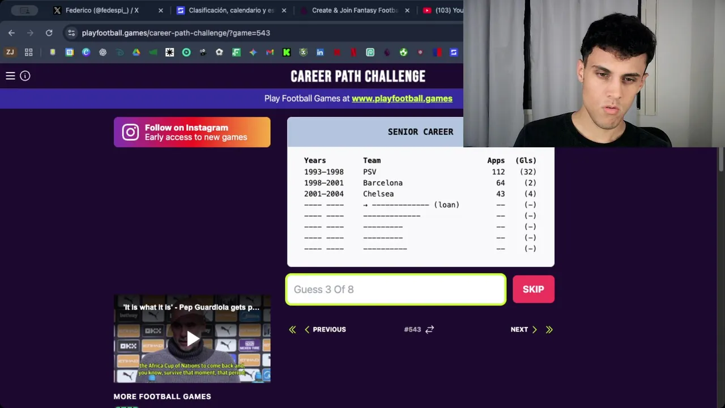
Task: Click the SKIP button
Action: click(x=533, y=289)
